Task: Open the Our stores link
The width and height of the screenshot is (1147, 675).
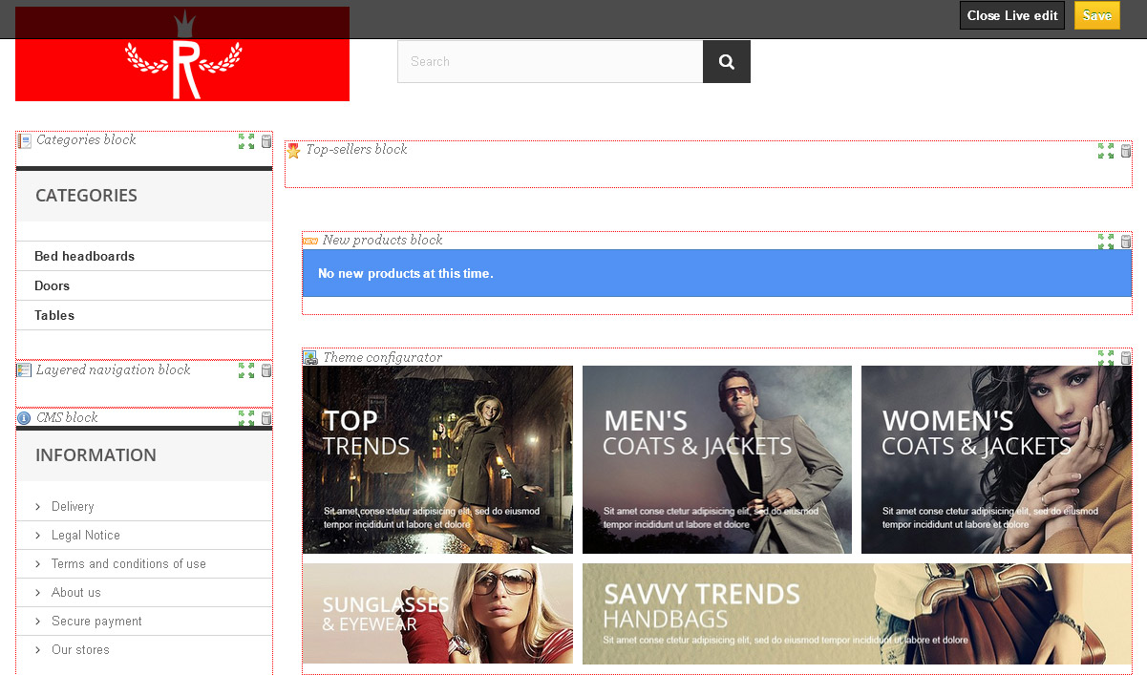Action: pos(80,649)
